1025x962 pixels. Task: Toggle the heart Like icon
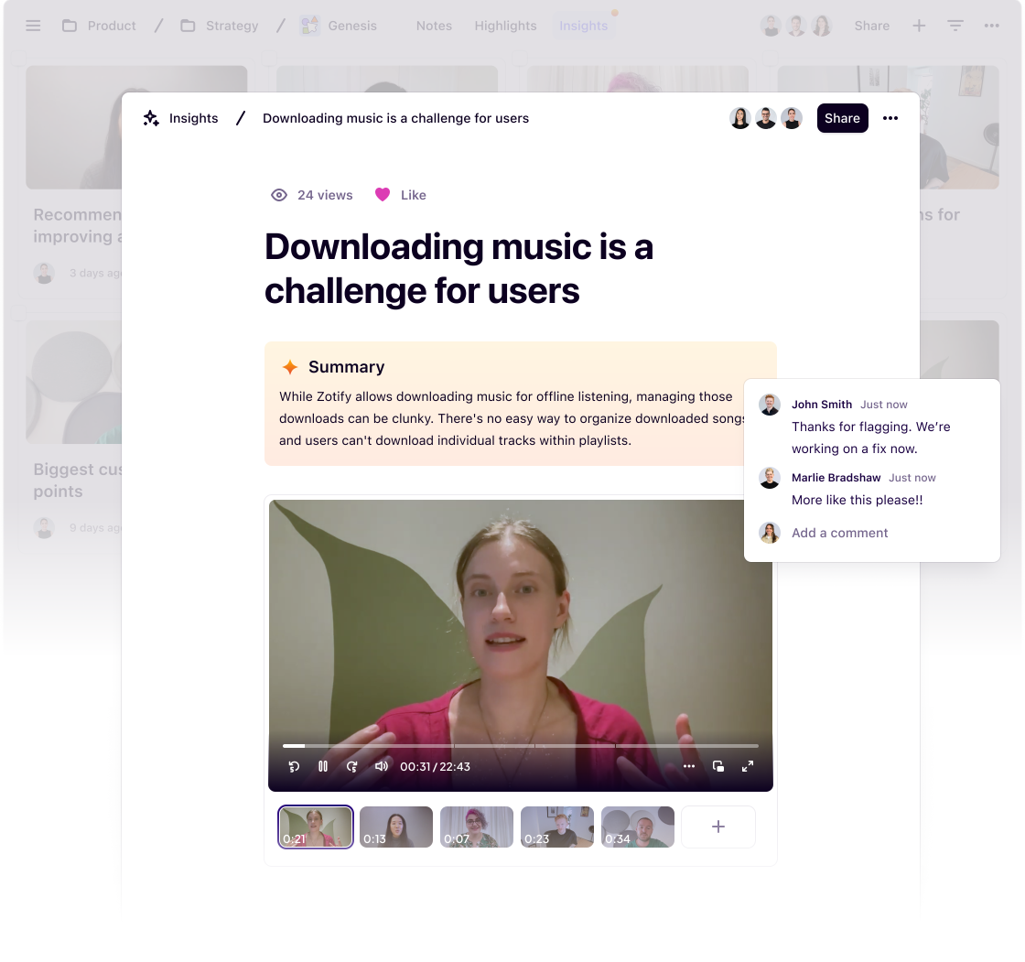pyautogui.click(x=383, y=194)
